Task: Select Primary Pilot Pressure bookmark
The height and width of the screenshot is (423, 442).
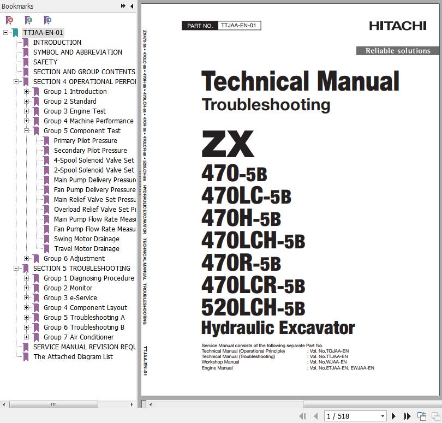Action: coord(86,141)
